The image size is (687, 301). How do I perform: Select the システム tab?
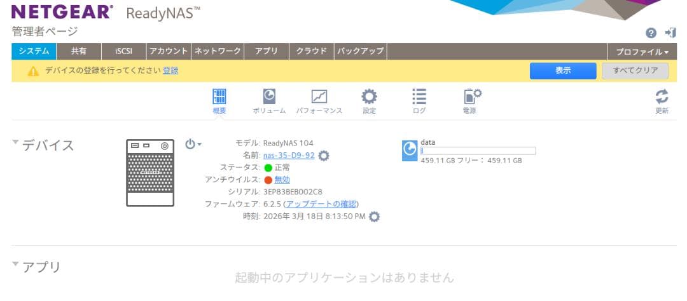34,51
